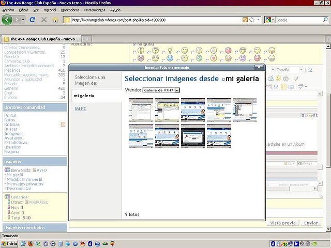Open the spell check options arrow
Viewport: 331px width, 248px height.
tap(306, 86)
